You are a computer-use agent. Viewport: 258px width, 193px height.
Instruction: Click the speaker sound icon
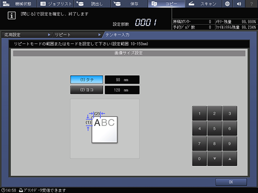pyautogui.click(x=239, y=3)
